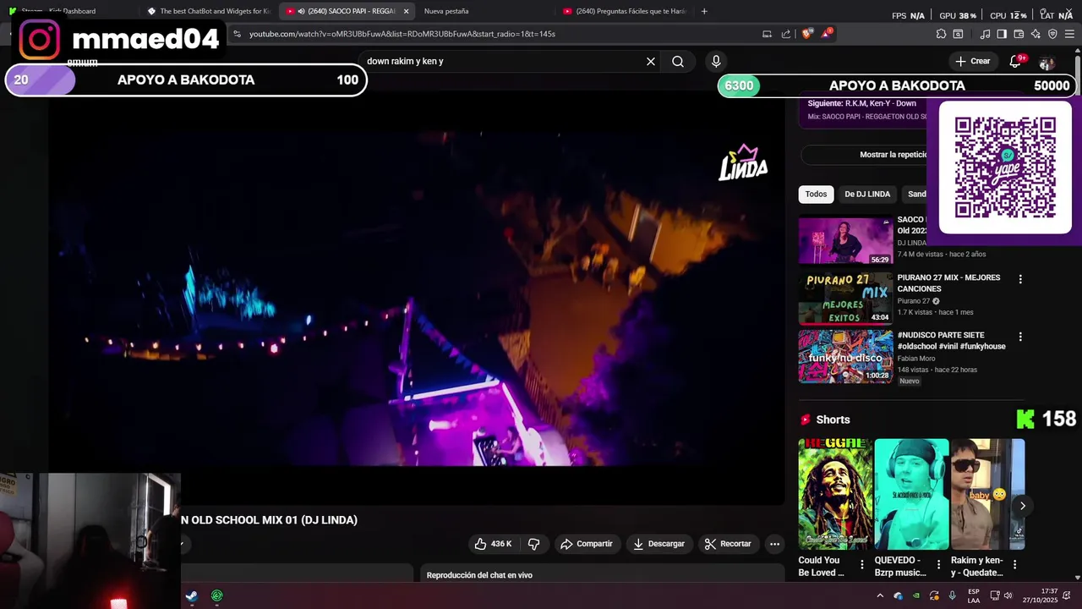The width and height of the screenshot is (1082, 609).
Task: Clear the YouTube search box text
Action: pyautogui.click(x=651, y=61)
